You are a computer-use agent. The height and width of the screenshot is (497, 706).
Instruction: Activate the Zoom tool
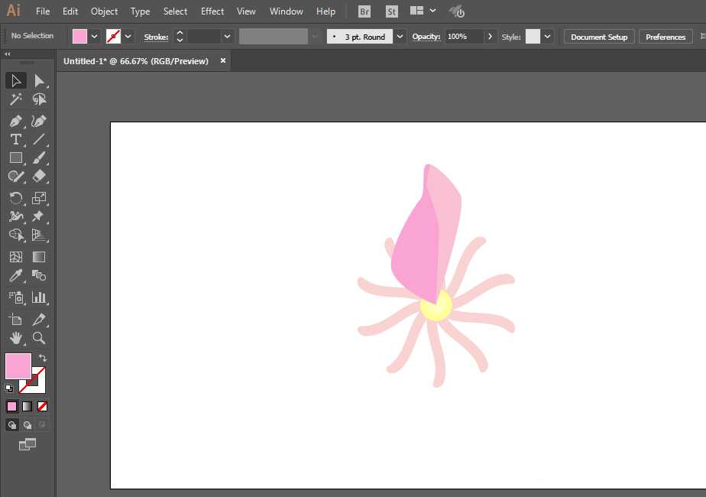coord(39,337)
